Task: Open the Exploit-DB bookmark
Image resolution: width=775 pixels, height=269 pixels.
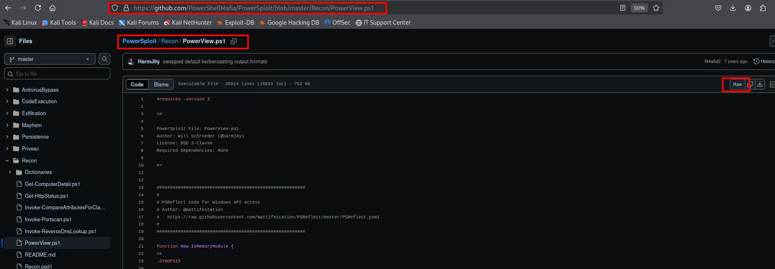Action: point(236,23)
